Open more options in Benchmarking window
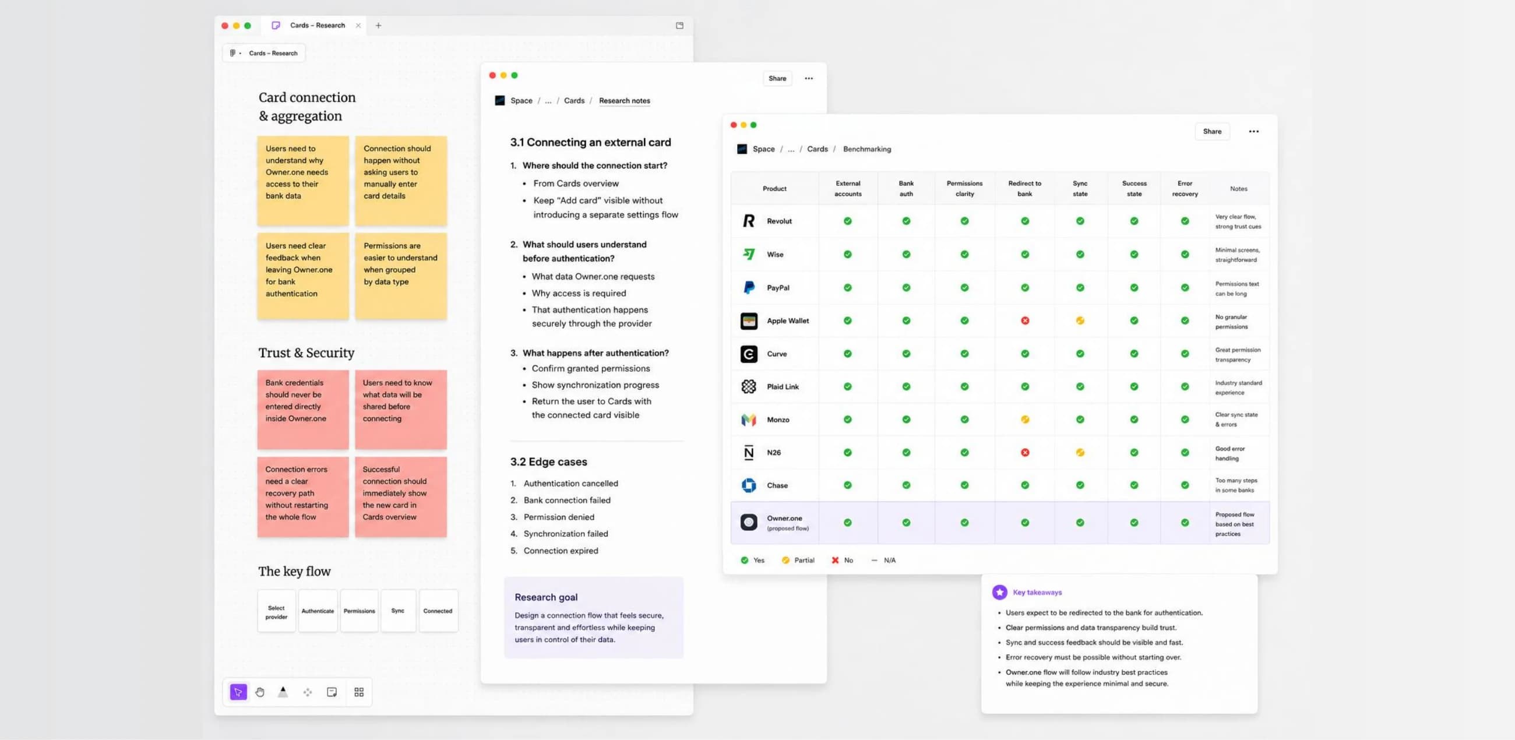Viewport: 1515px width, 740px height. click(1253, 131)
